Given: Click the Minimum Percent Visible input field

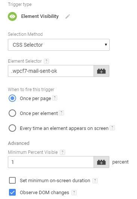Looking at the screenshot, I should tap(51, 162).
